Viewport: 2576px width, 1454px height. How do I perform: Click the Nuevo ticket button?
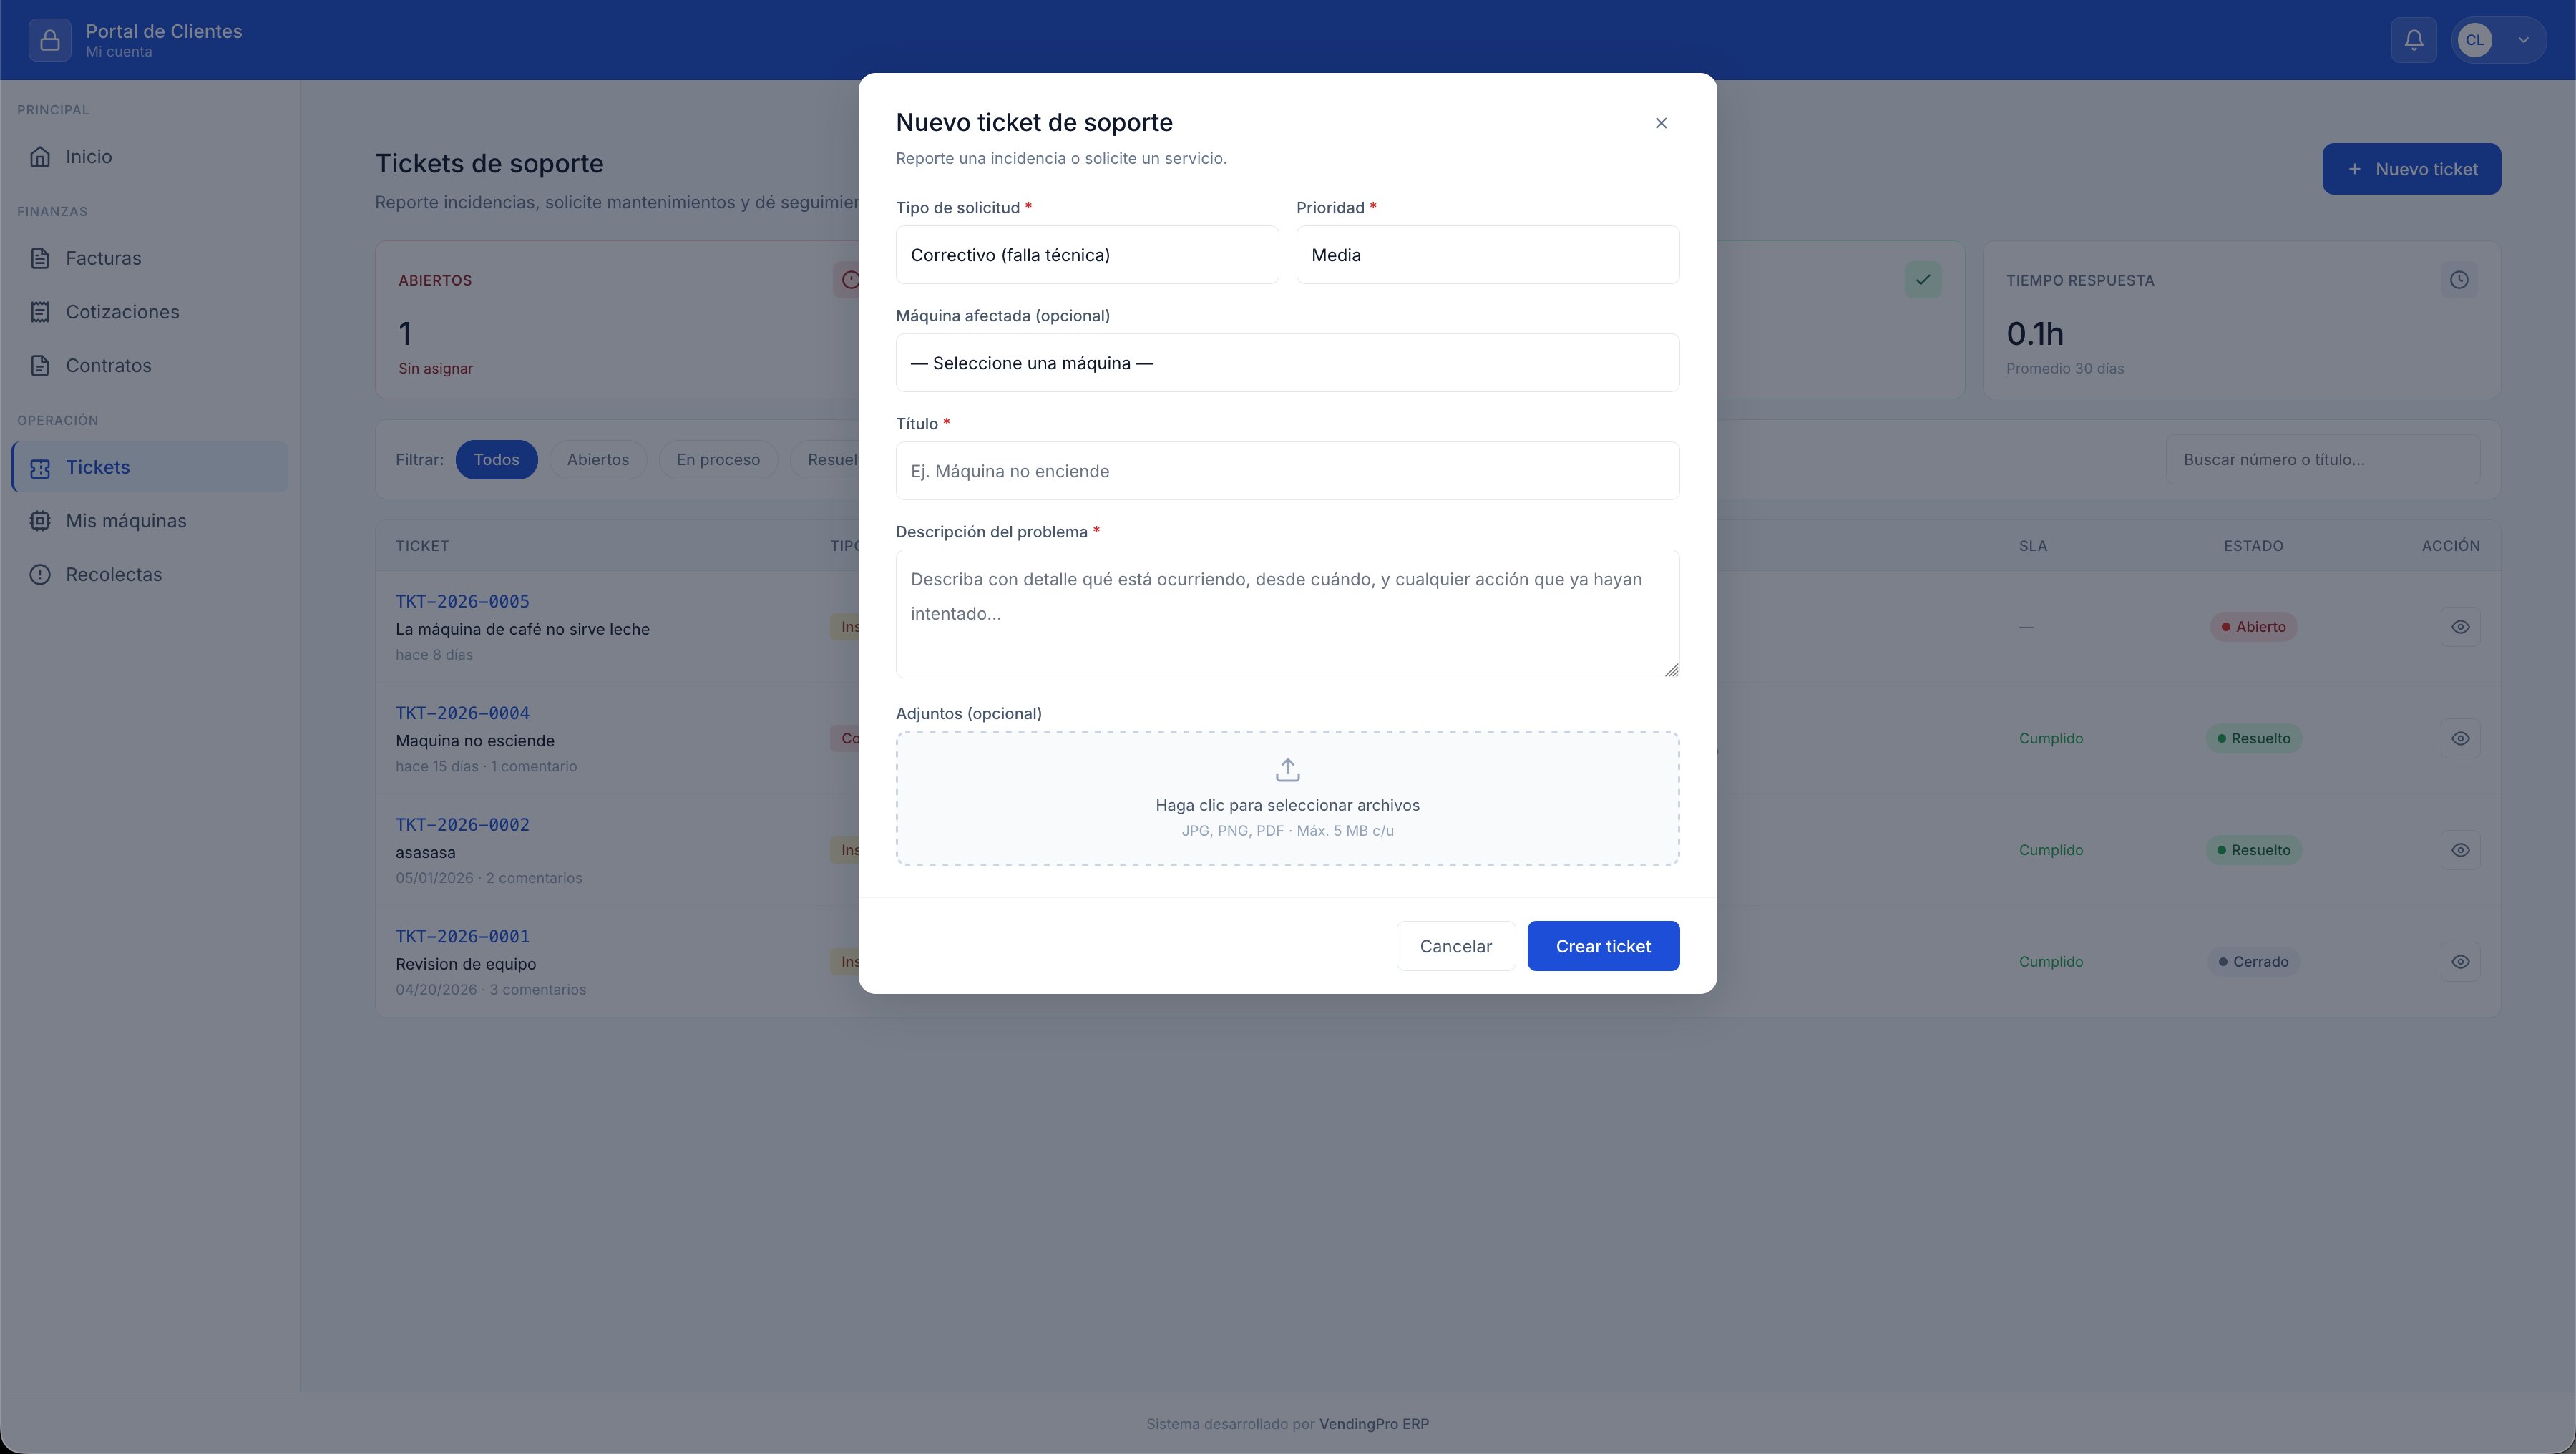[x=2411, y=169]
